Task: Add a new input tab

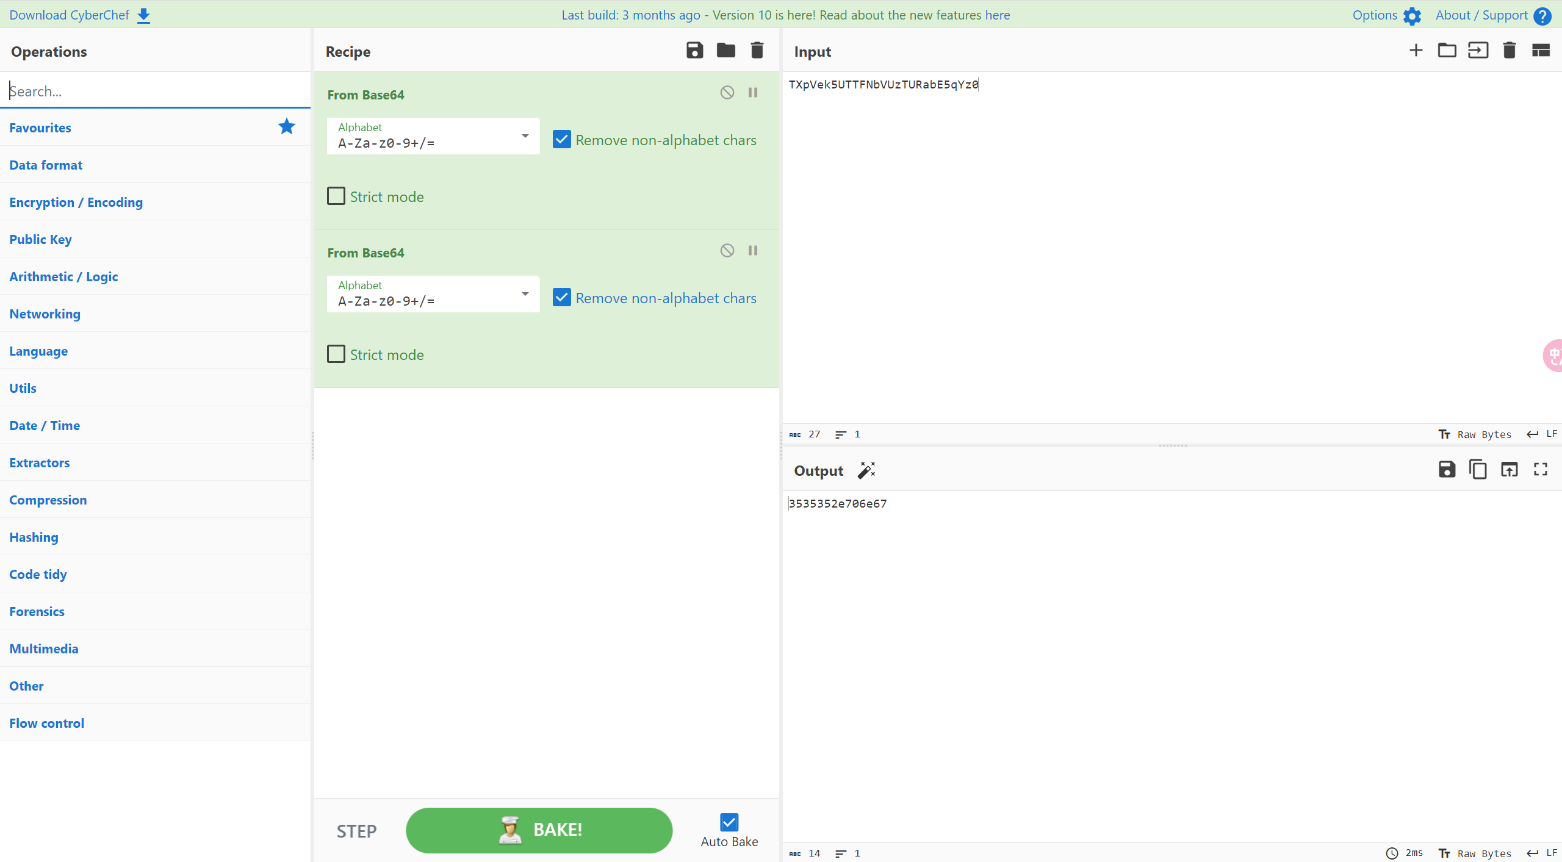Action: point(1416,51)
